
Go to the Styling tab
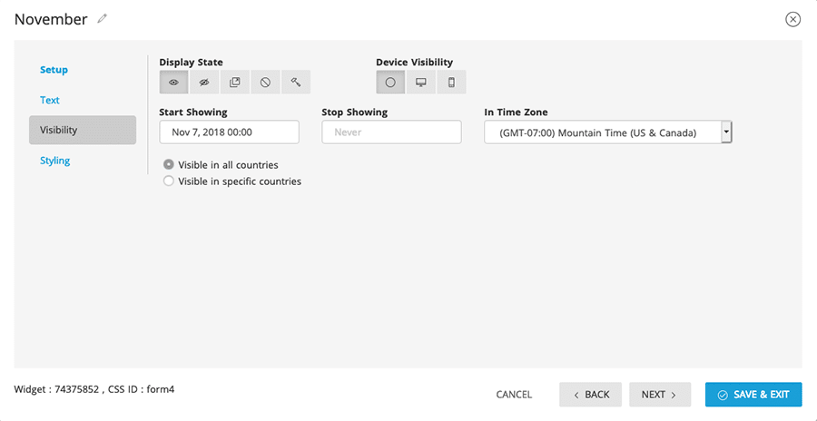[55, 161]
